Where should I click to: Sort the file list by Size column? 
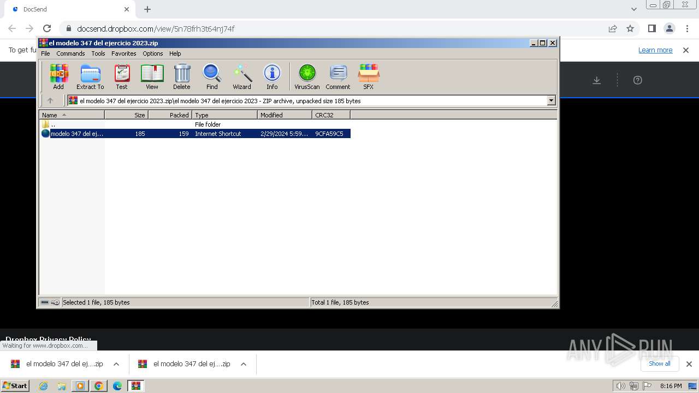pyautogui.click(x=126, y=115)
